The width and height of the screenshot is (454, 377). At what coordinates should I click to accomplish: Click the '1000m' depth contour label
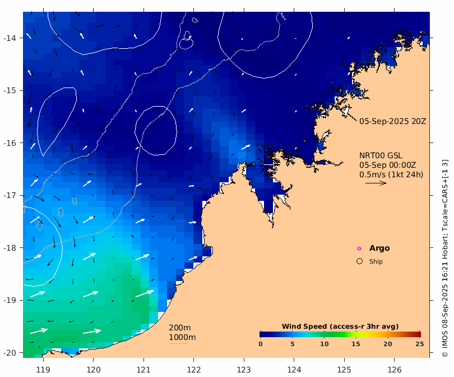(182, 337)
